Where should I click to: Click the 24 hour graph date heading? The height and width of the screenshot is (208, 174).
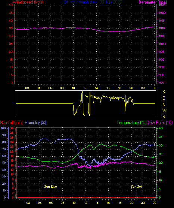93,2
